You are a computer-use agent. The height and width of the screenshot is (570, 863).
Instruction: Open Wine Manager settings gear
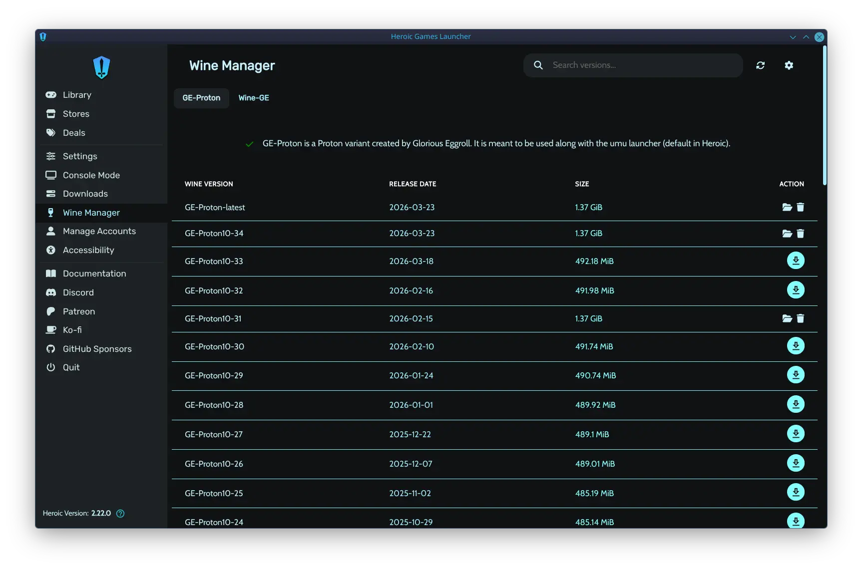pyautogui.click(x=789, y=65)
